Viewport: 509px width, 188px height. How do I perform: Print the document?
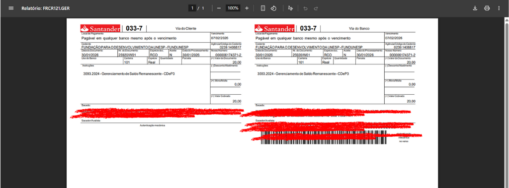point(487,8)
